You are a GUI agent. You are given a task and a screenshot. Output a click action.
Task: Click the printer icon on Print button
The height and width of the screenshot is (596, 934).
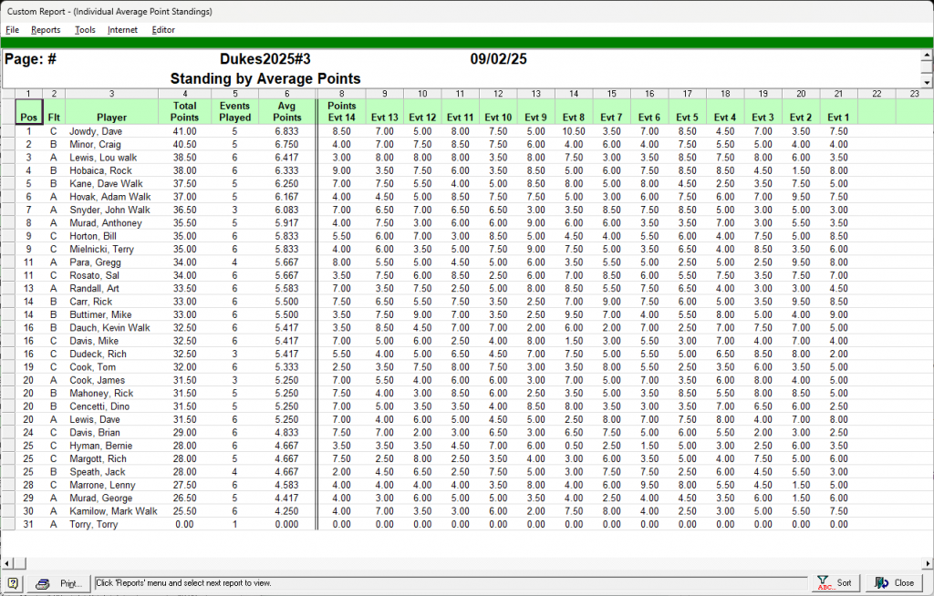(42, 583)
